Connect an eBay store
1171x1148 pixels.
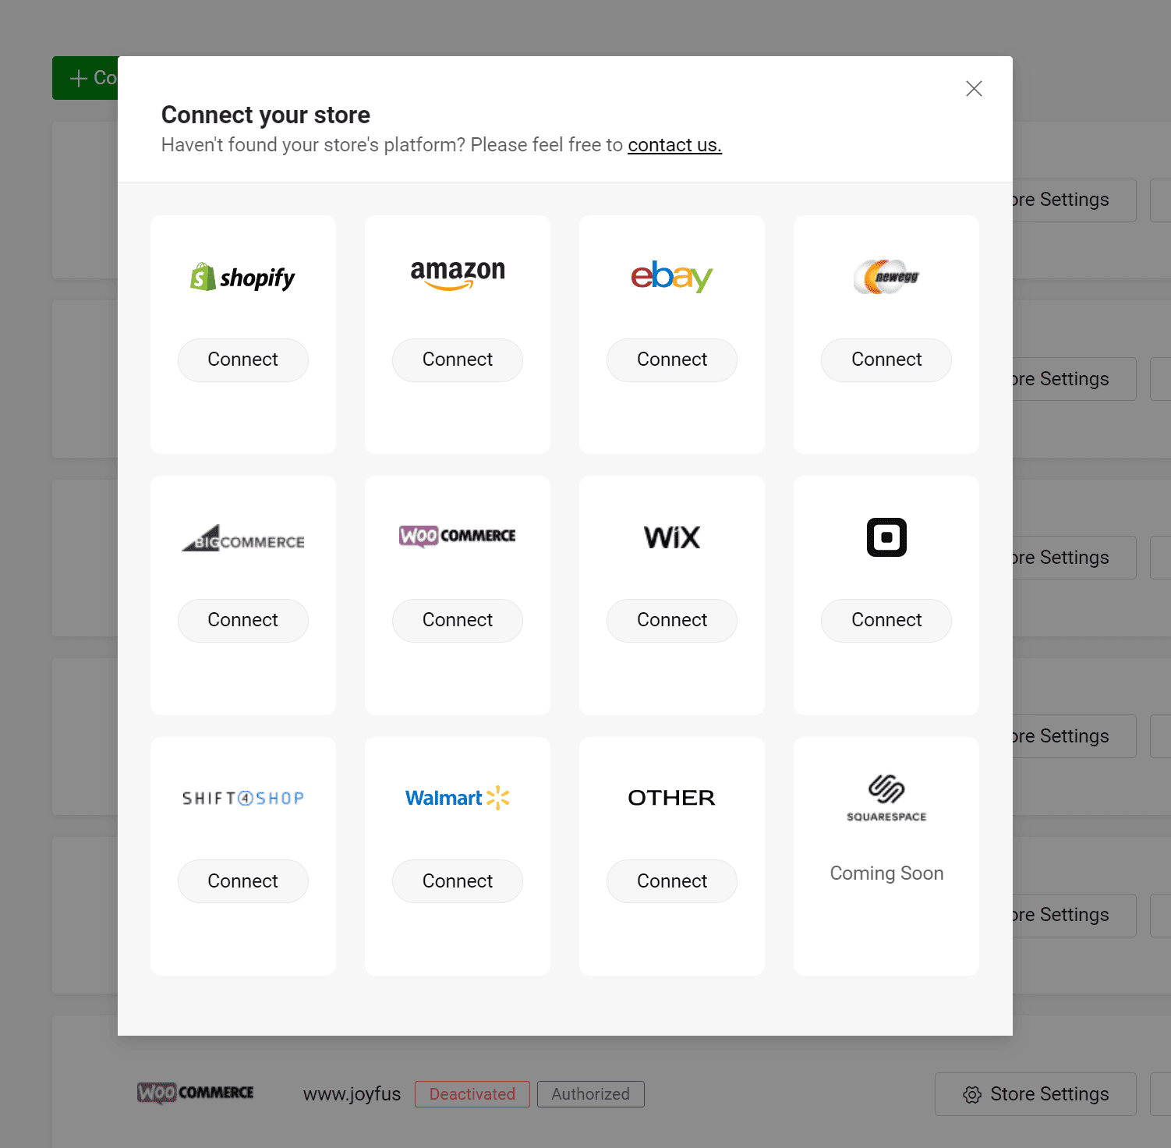pos(671,360)
